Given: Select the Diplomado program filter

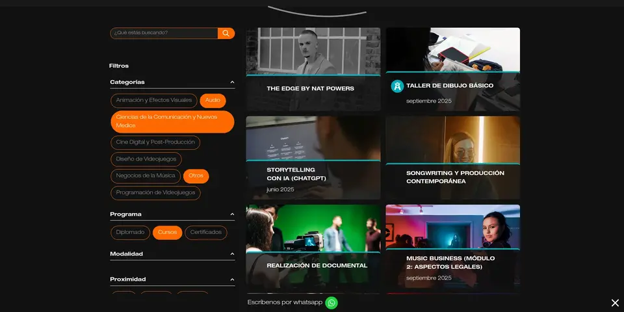Looking at the screenshot, I should pyautogui.click(x=131, y=233).
